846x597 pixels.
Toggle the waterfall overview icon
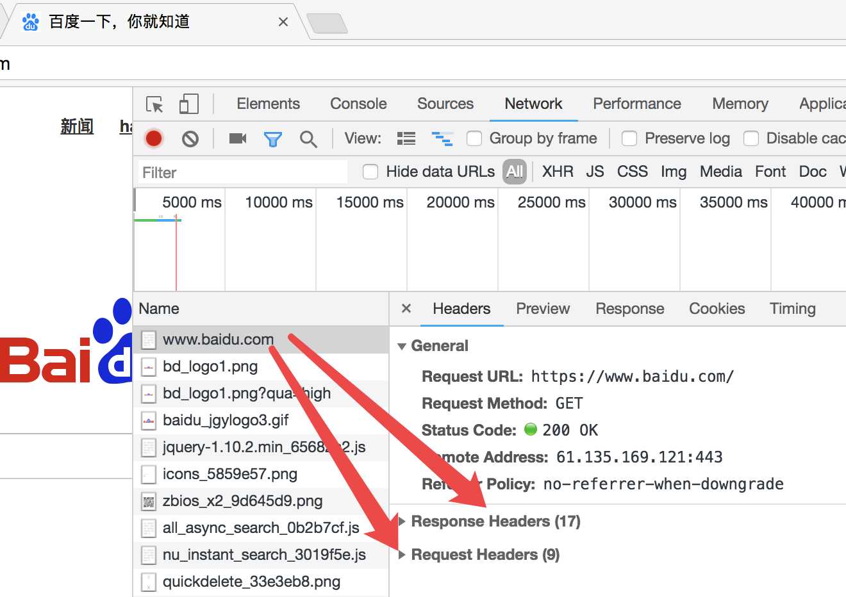pyautogui.click(x=442, y=138)
